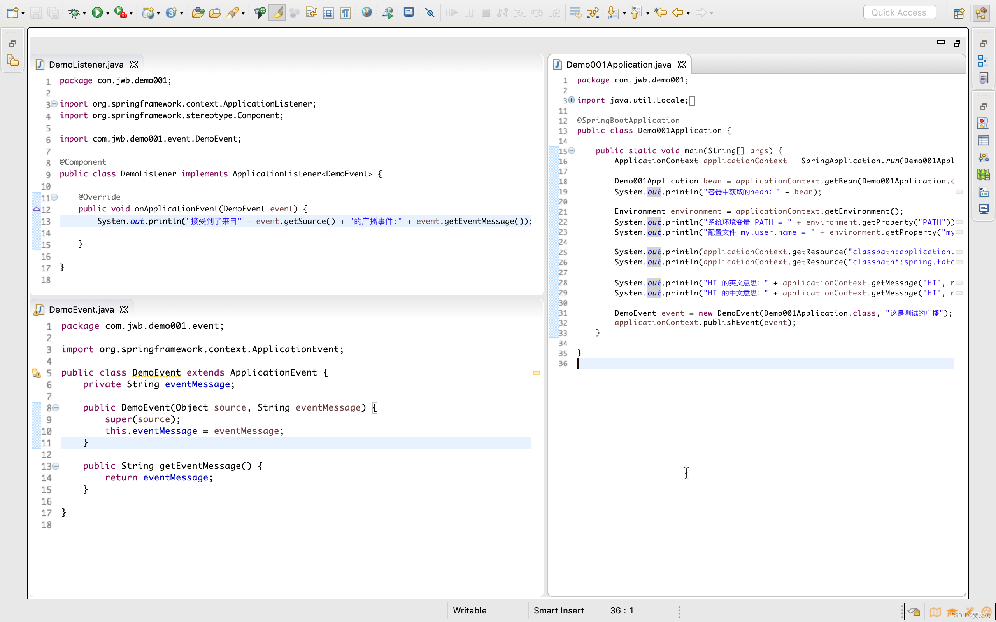This screenshot has height=622, width=996.
Task: Click the Open Type icon
Action: point(198,13)
